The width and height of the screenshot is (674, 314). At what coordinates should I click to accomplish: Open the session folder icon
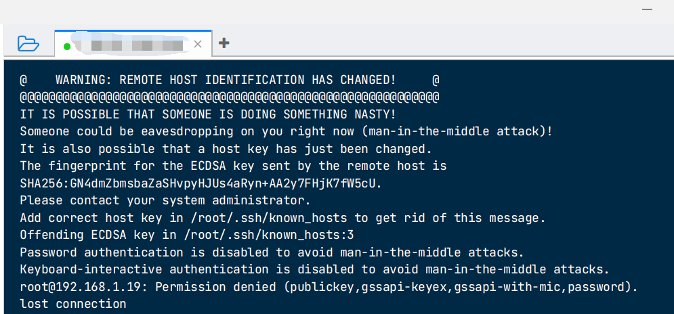(x=28, y=43)
